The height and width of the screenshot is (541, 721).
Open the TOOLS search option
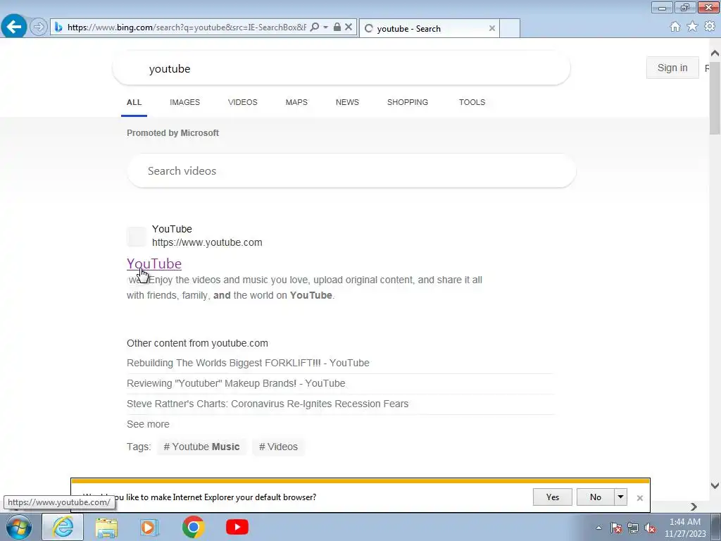click(x=472, y=102)
